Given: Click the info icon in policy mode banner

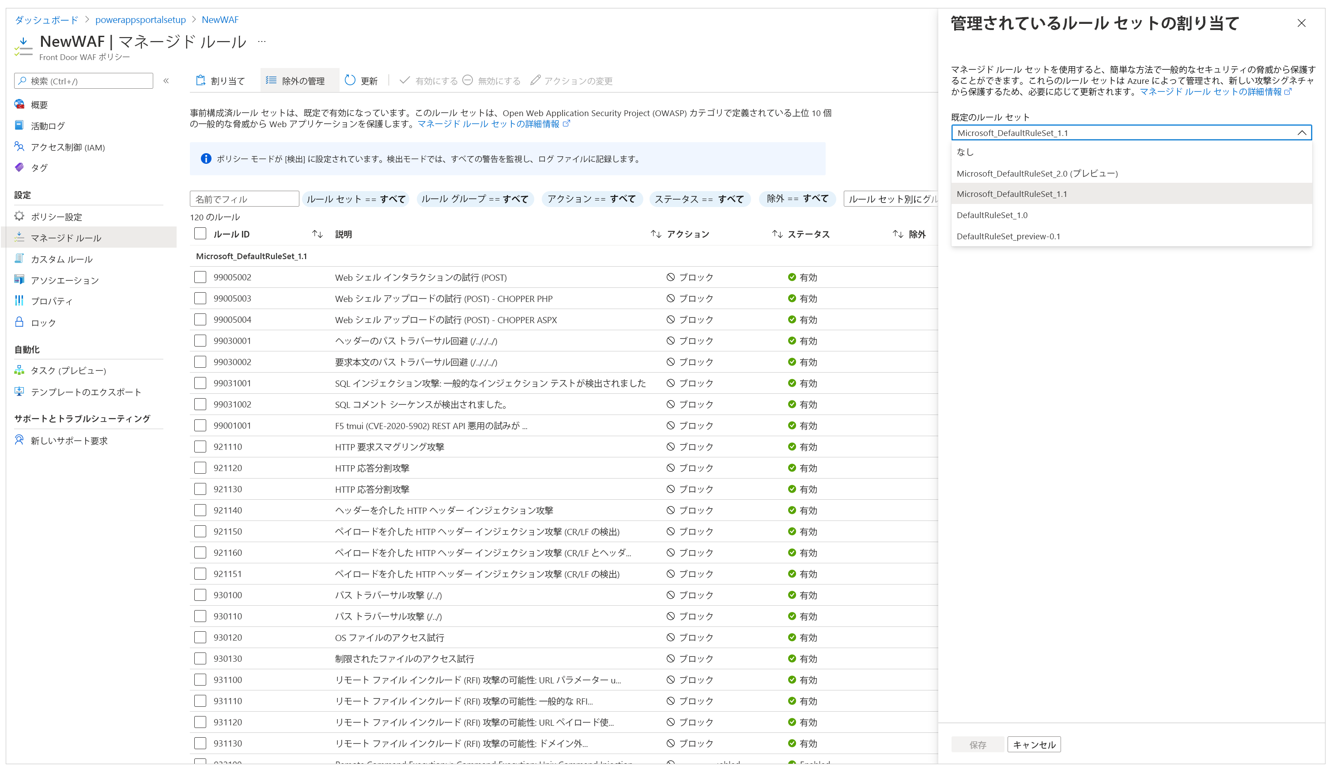Looking at the screenshot, I should (x=206, y=158).
